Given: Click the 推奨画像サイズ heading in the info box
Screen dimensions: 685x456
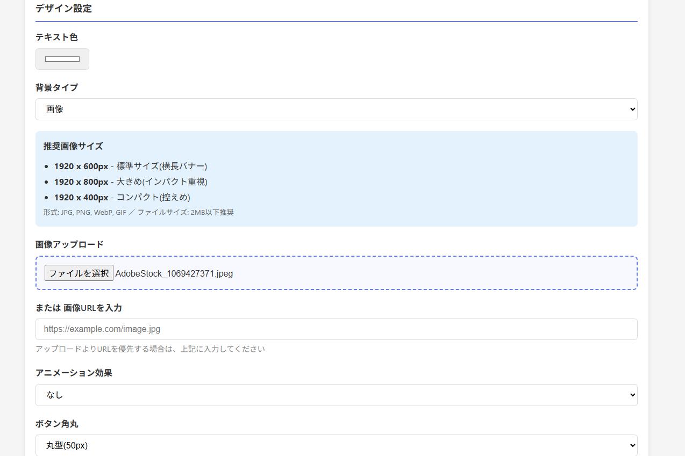Looking at the screenshot, I should click(x=73, y=146).
